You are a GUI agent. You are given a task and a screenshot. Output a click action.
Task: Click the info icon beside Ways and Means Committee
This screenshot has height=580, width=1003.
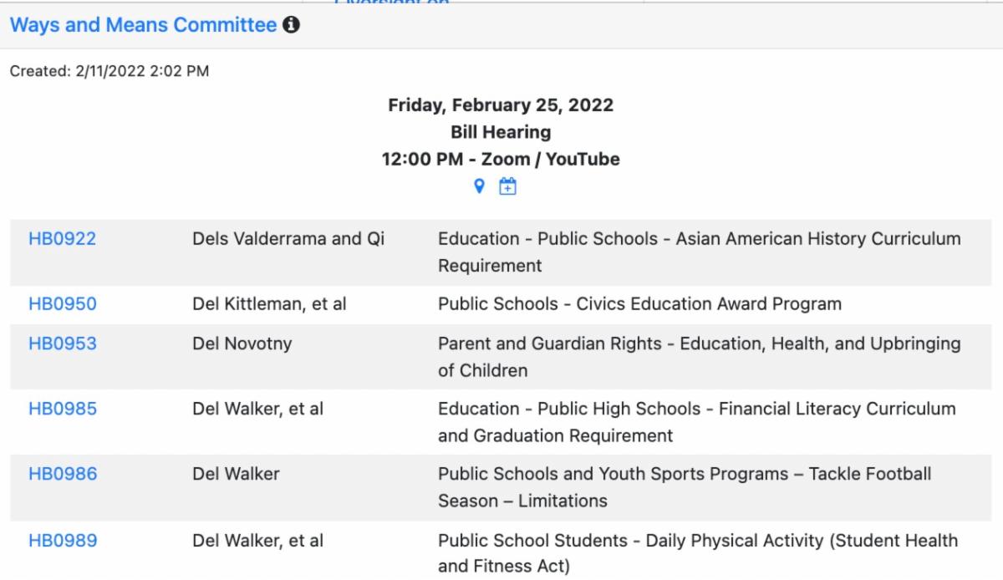coord(291,26)
